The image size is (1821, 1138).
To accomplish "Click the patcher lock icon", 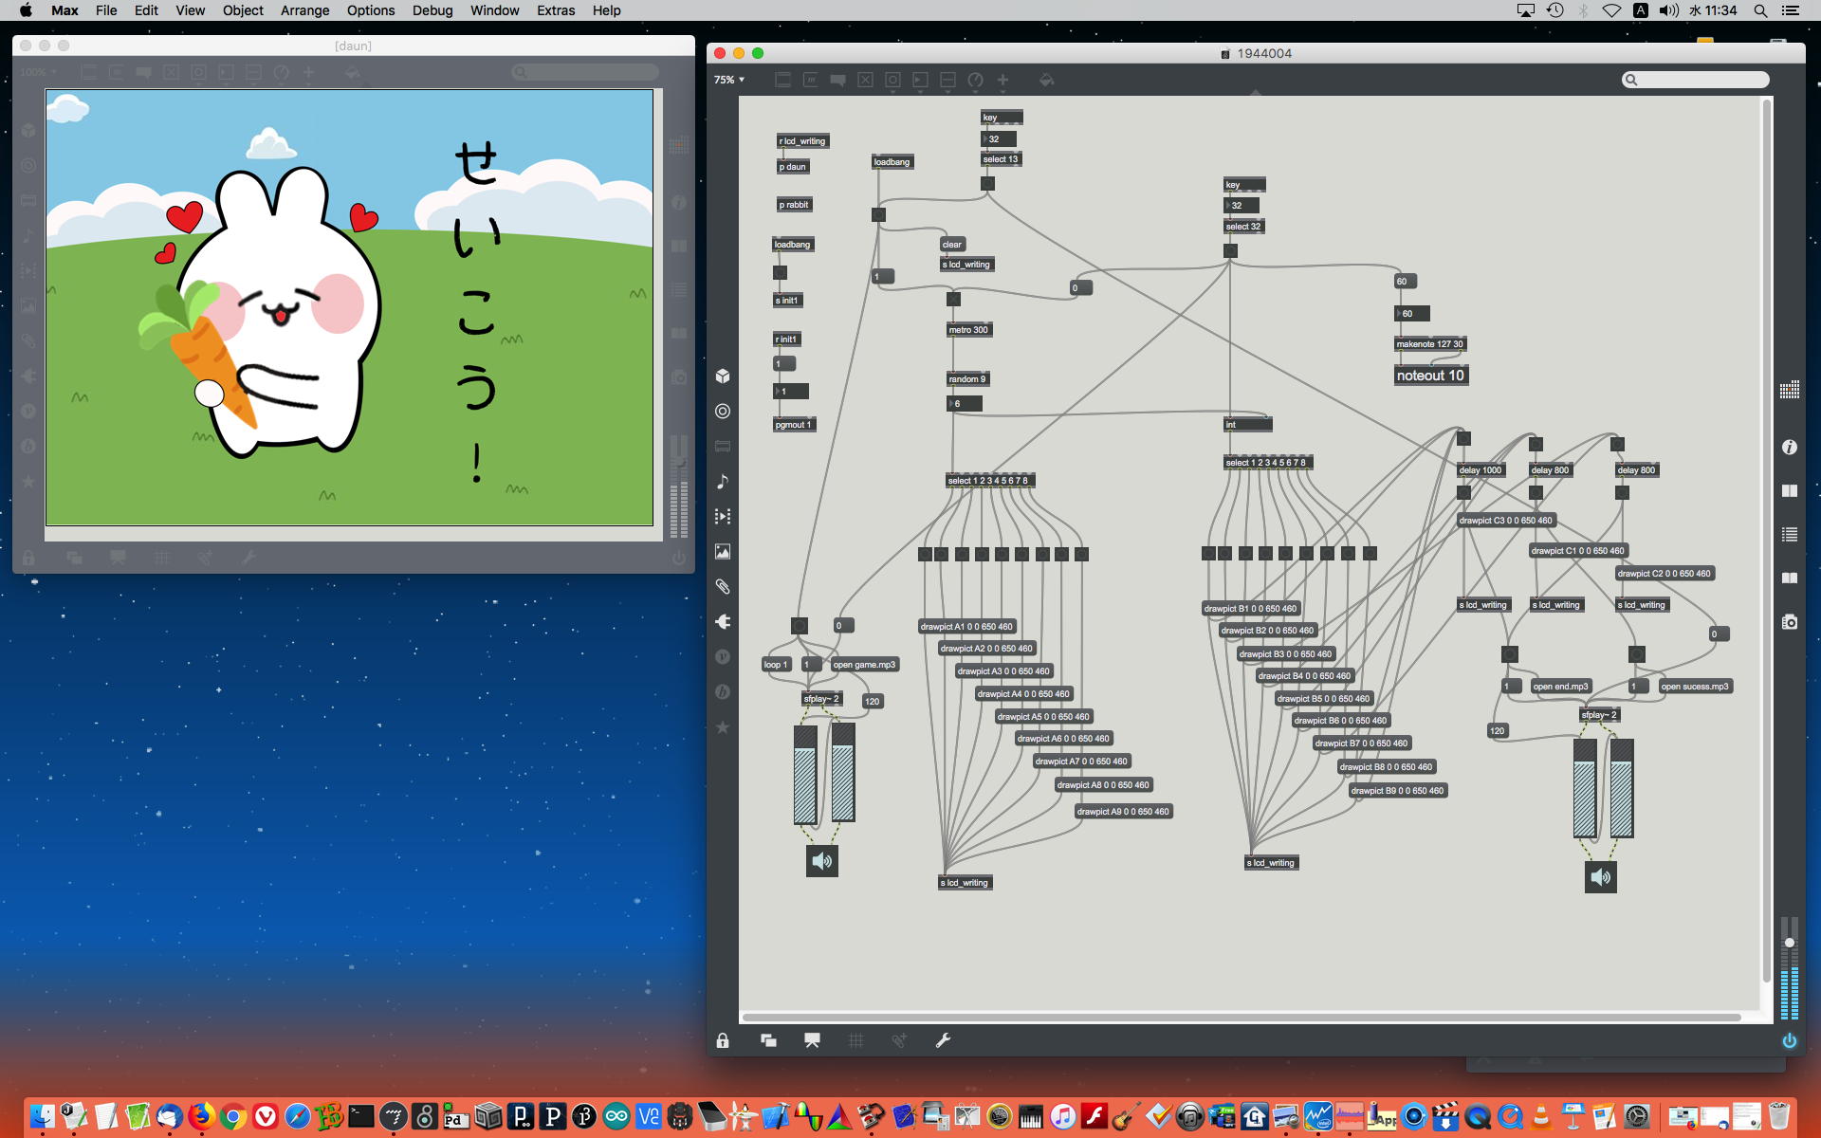I will pos(723,1040).
